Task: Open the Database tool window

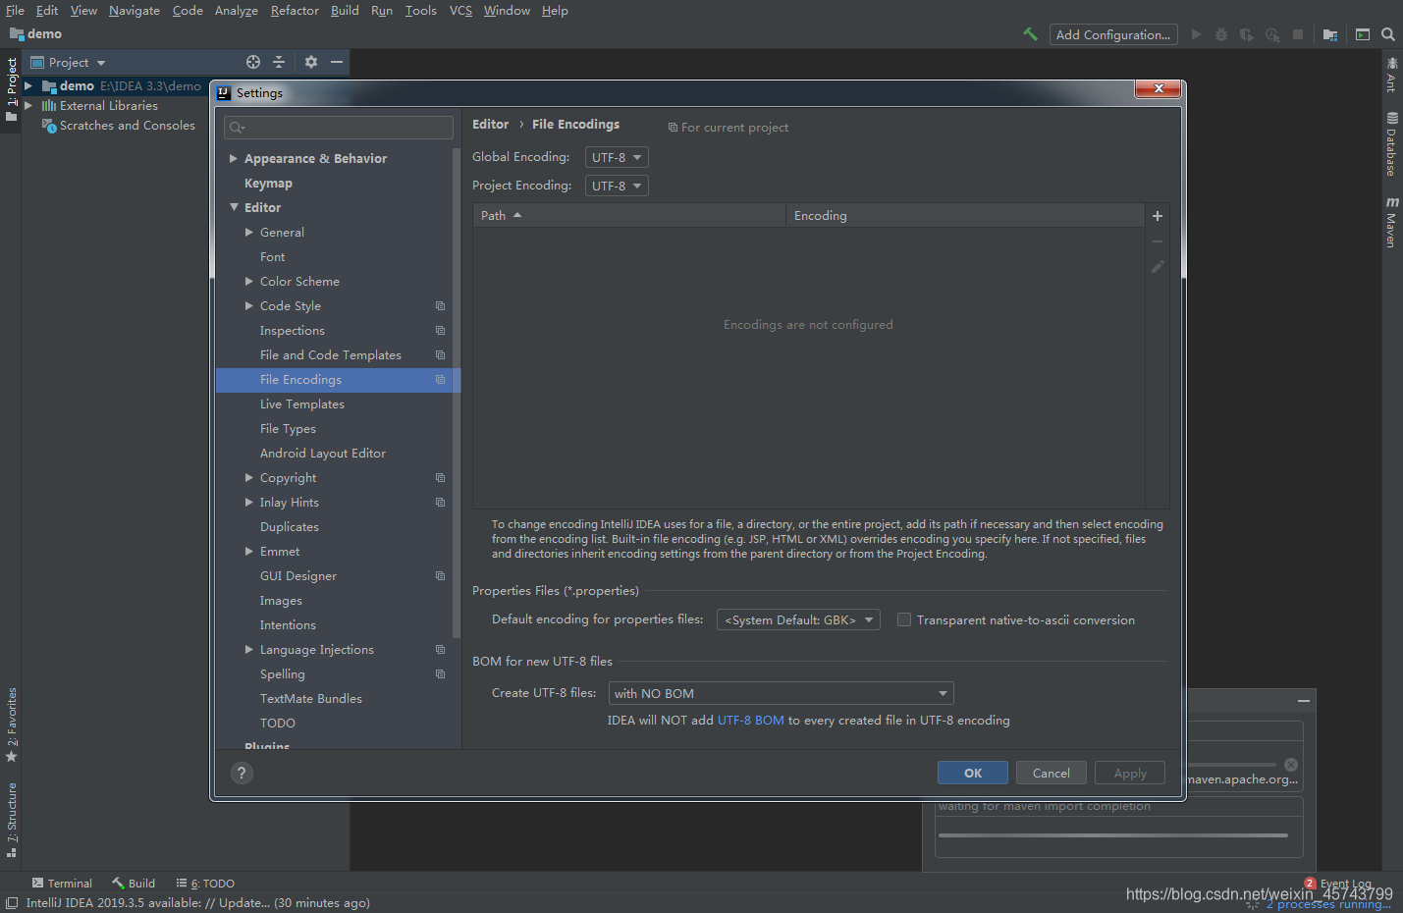Action: 1391,144
